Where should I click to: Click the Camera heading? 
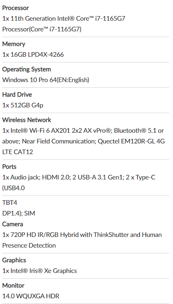pos(12,224)
